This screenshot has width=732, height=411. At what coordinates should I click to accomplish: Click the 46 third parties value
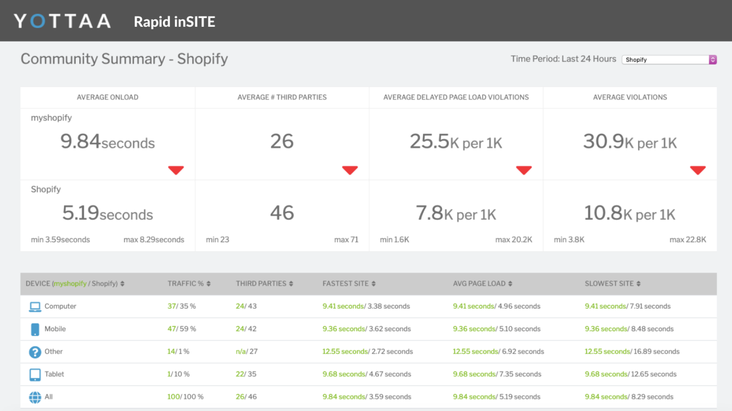tap(282, 213)
